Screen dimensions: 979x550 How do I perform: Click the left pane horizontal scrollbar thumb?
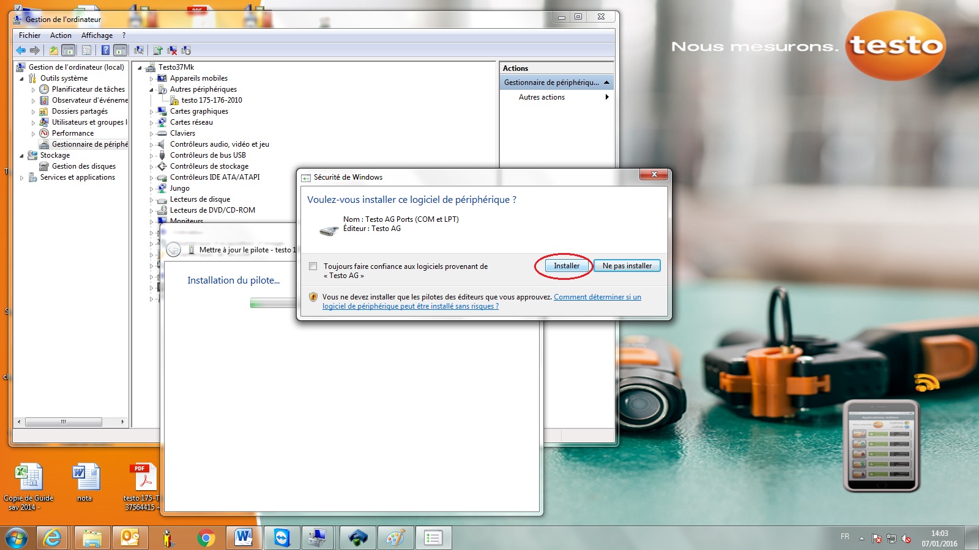tap(64, 422)
